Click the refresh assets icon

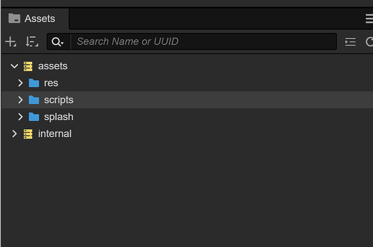(x=369, y=42)
